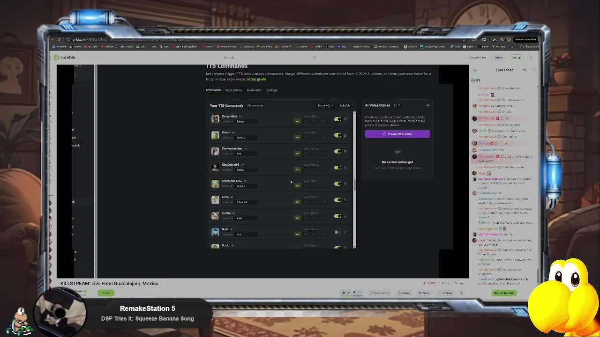Like the video with thumbs-up
600x337 pixels.
tap(345, 293)
